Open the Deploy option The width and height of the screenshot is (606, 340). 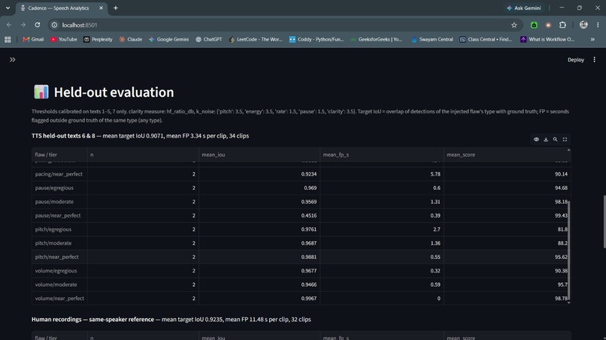pos(575,60)
